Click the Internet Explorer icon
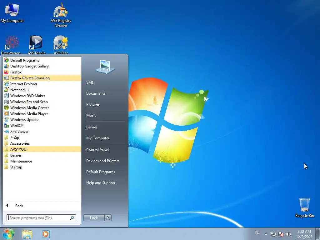Image resolution: width=320 pixels, height=240 pixels. (6, 84)
